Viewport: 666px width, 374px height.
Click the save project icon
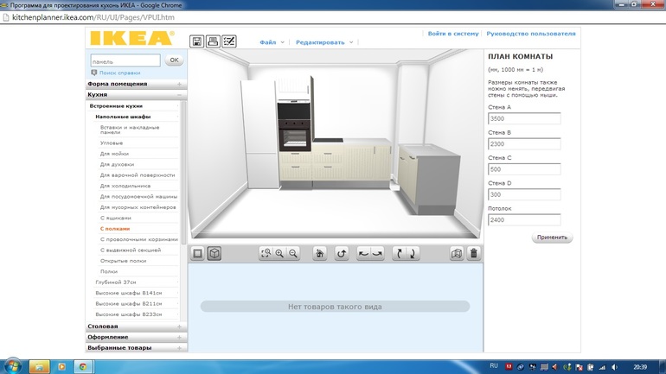(x=197, y=41)
